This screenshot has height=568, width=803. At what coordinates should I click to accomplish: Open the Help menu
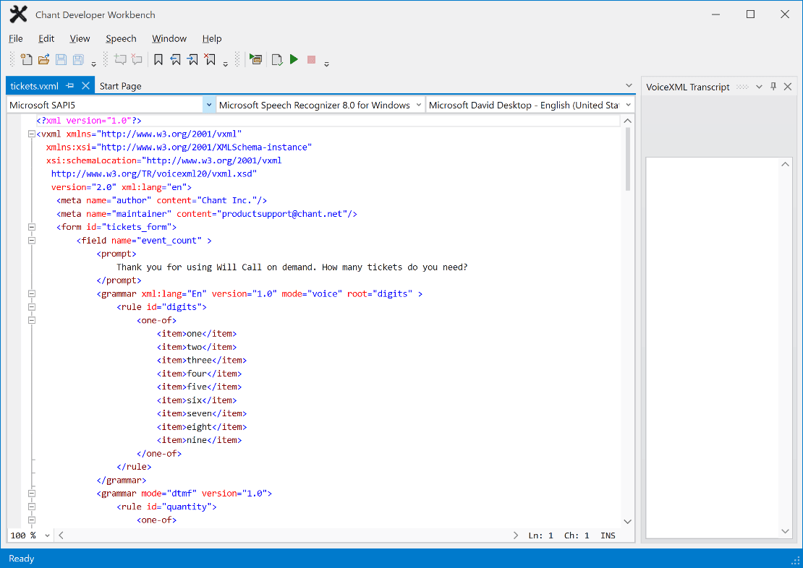211,38
